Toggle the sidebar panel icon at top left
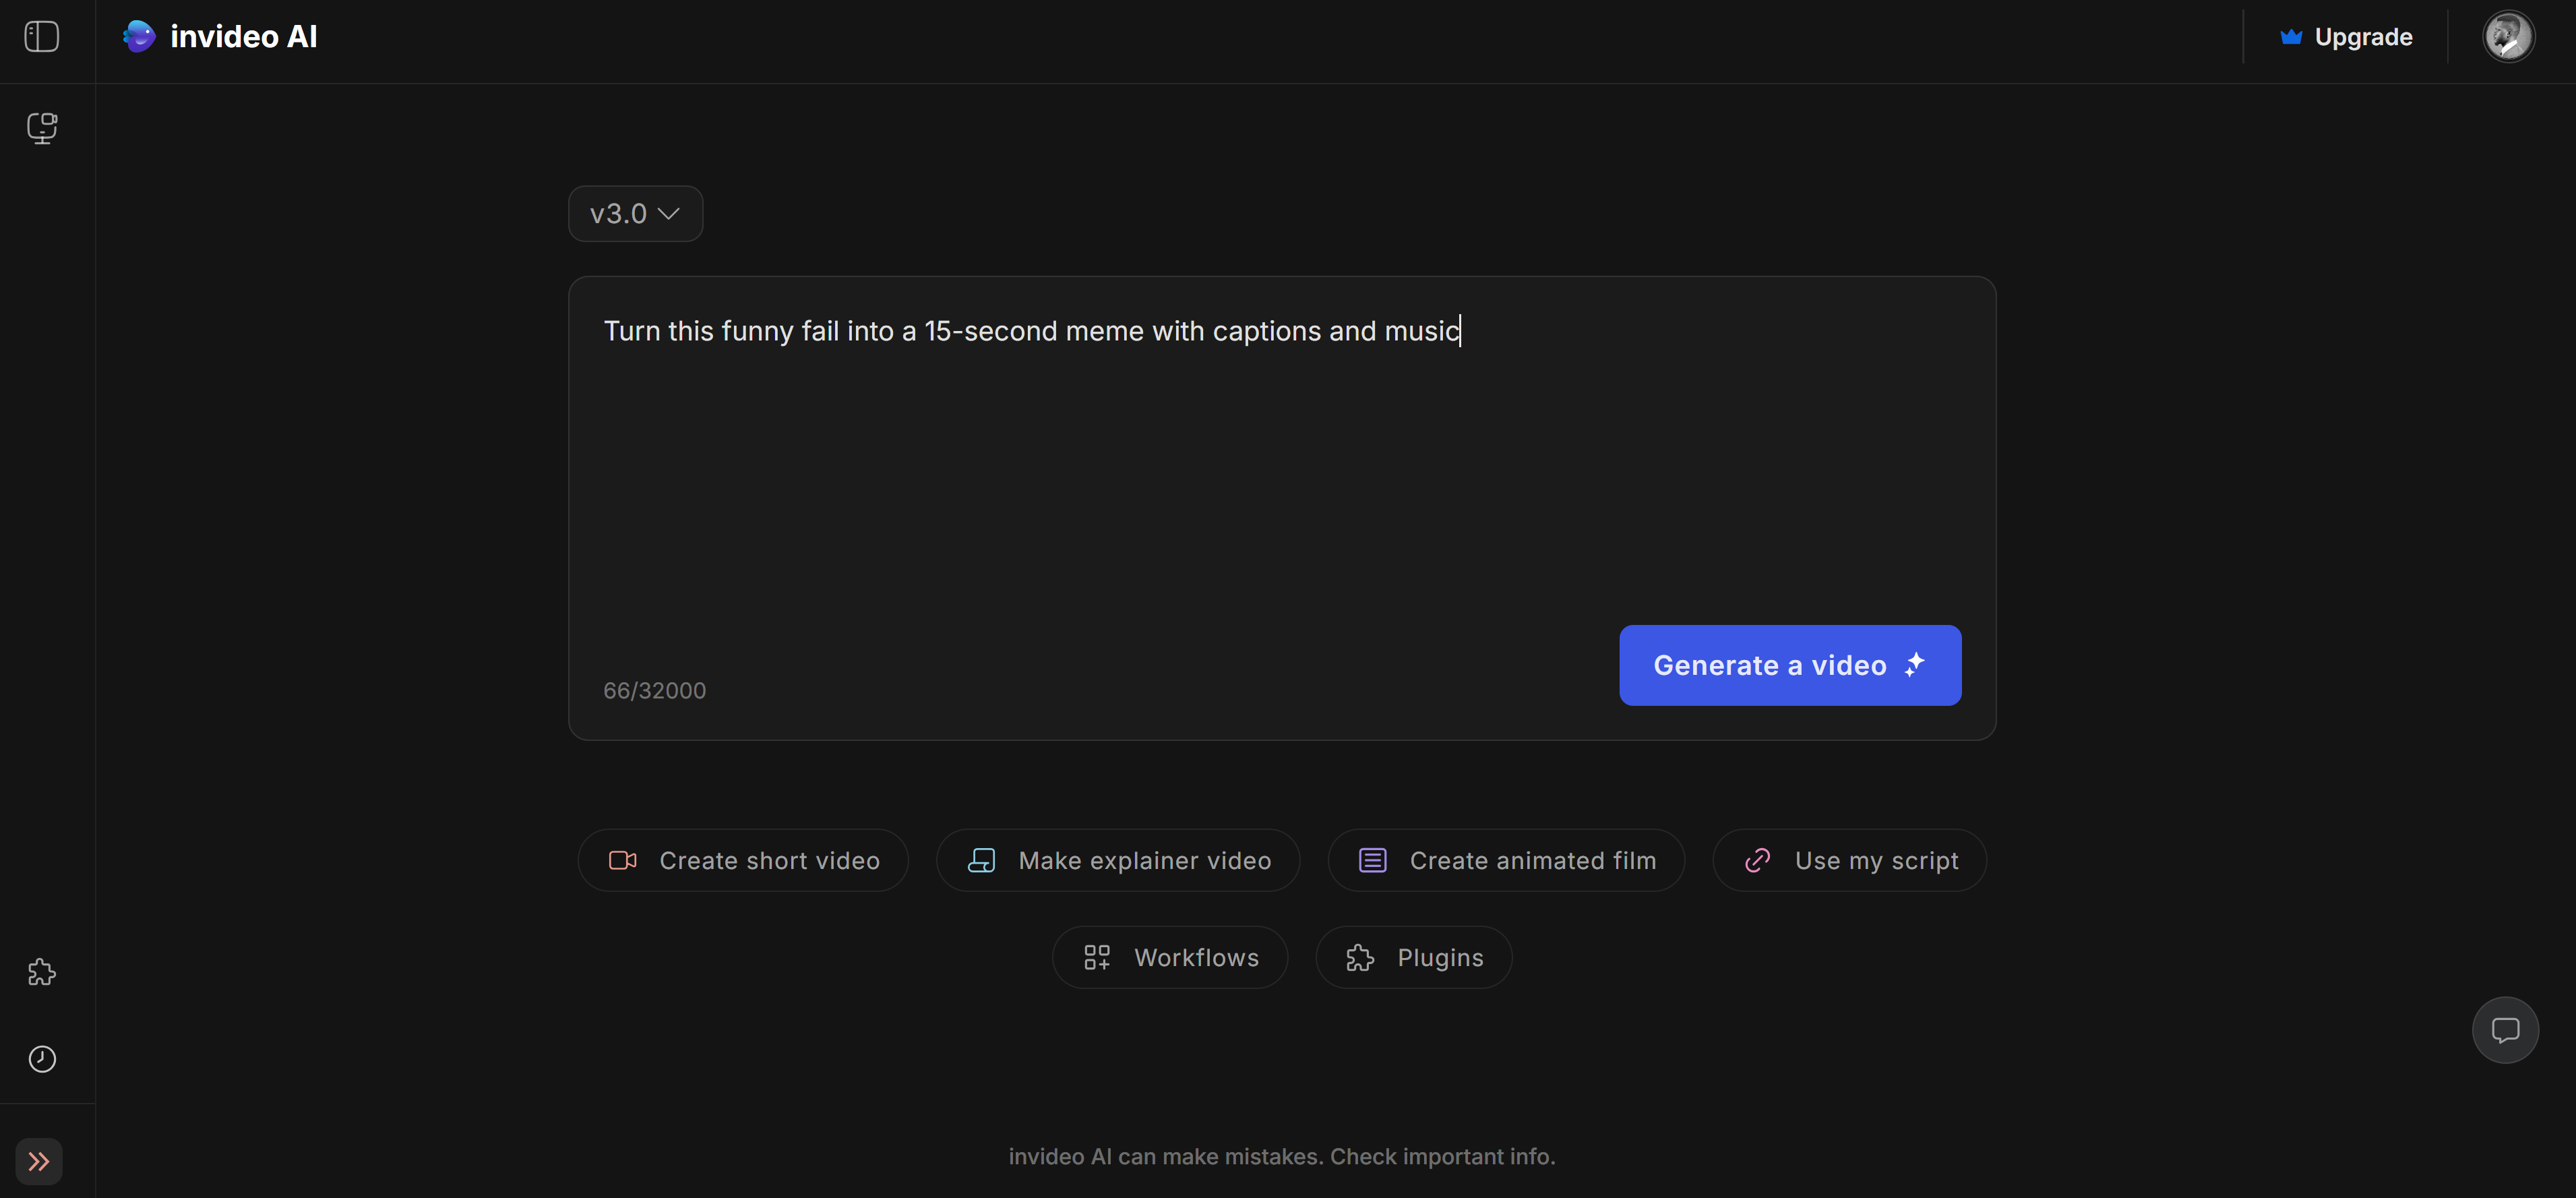The height and width of the screenshot is (1198, 2576). pyautogui.click(x=41, y=36)
